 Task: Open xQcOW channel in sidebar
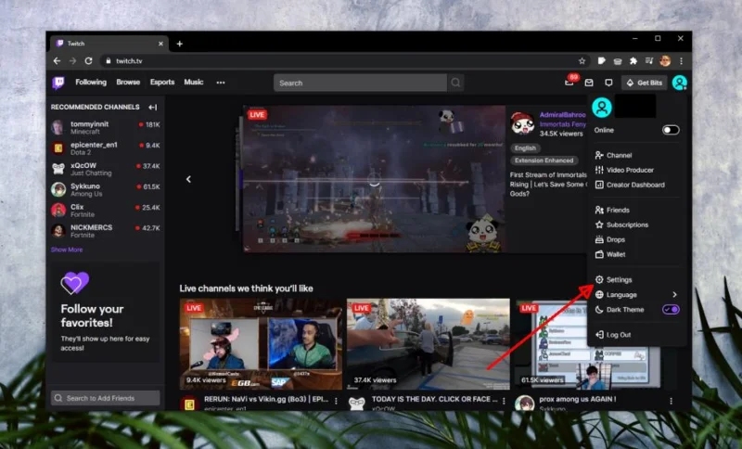[x=106, y=169]
